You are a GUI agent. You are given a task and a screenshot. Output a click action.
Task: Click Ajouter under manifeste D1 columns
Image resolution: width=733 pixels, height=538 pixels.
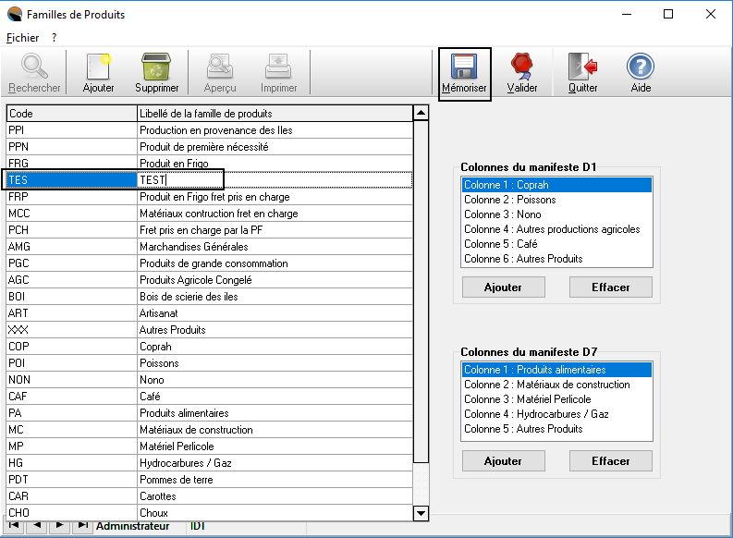(503, 287)
